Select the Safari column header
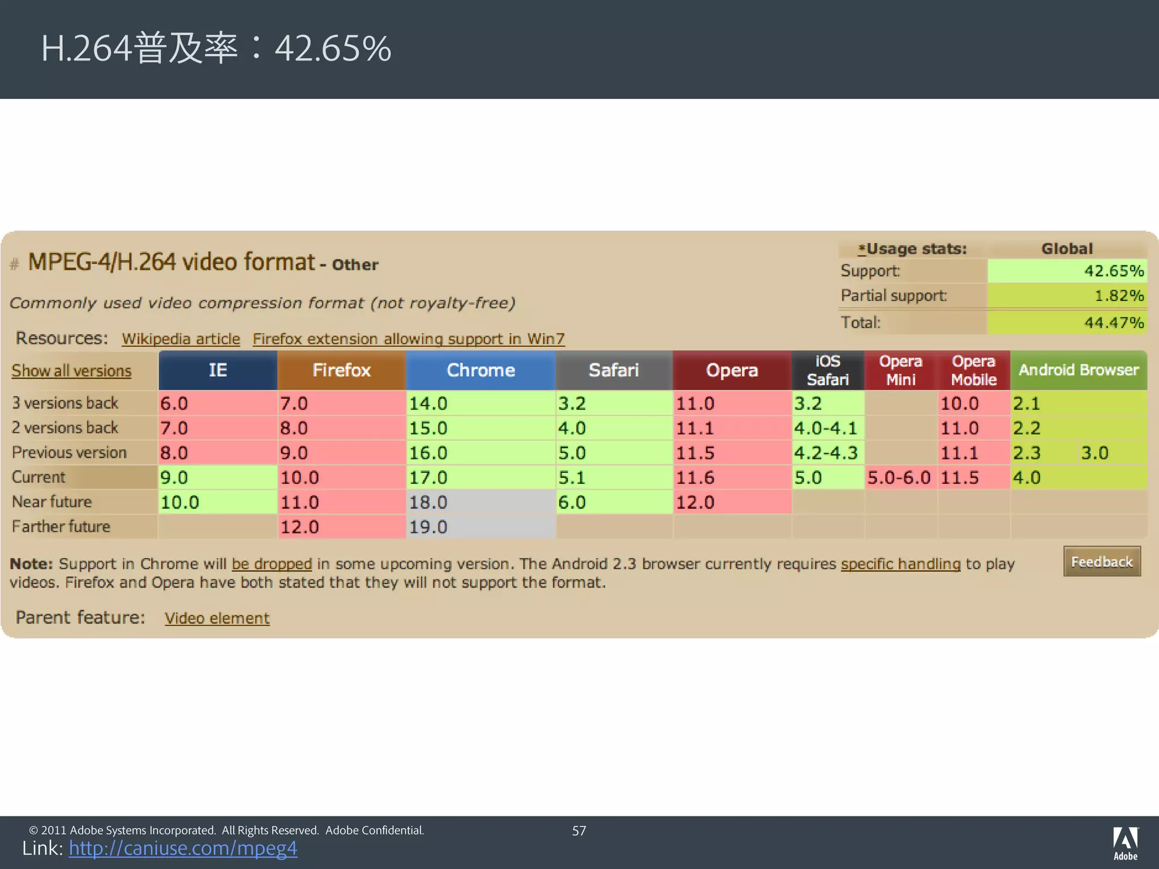 tap(614, 370)
